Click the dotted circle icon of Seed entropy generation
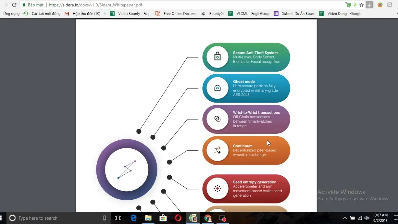This screenshot has width=398, height=224. [217, 189]
